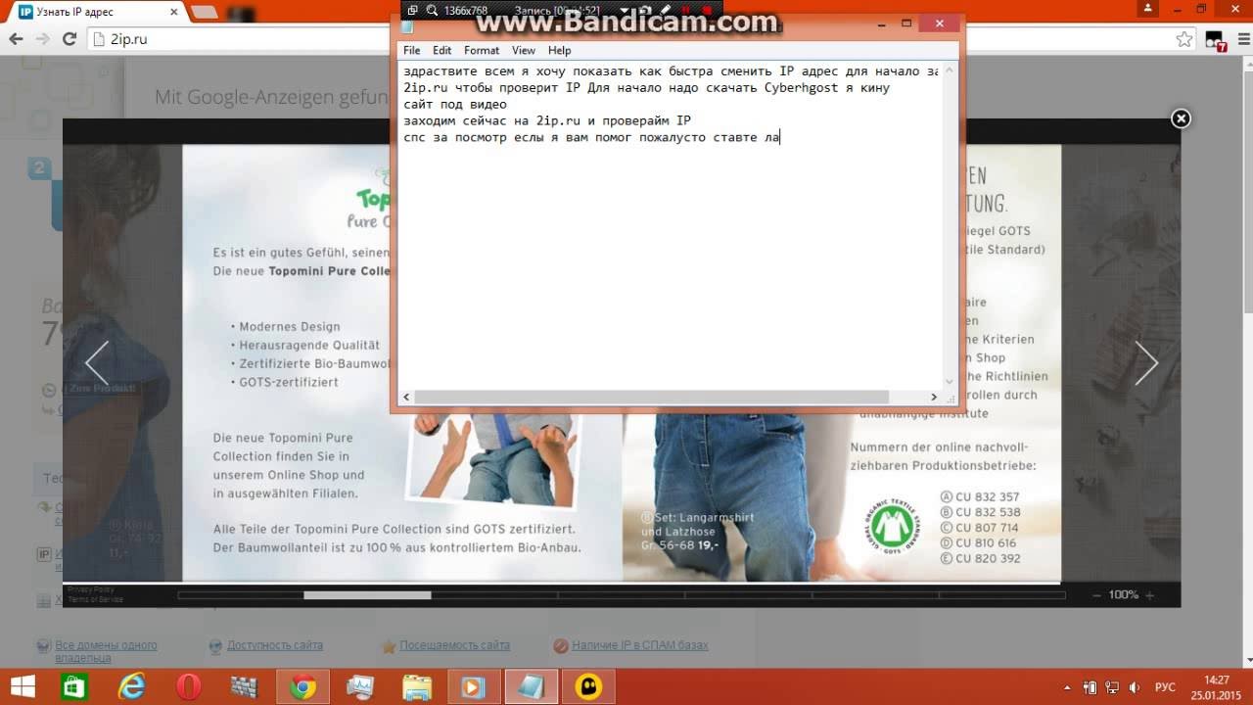Click the 'Privacy Policy' text in ad
This screenshot has width=1253, height=705.
(91, 589)
